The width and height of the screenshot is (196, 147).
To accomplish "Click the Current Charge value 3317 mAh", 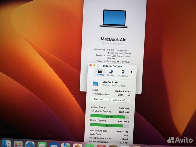I will (x=124, y=108).
